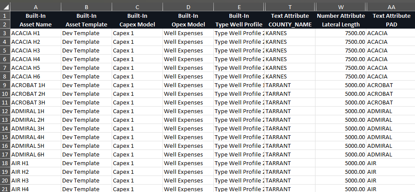The width and height of the screenshot is (415, 192).
Task: Select column D header
Action: coord(188,7)
